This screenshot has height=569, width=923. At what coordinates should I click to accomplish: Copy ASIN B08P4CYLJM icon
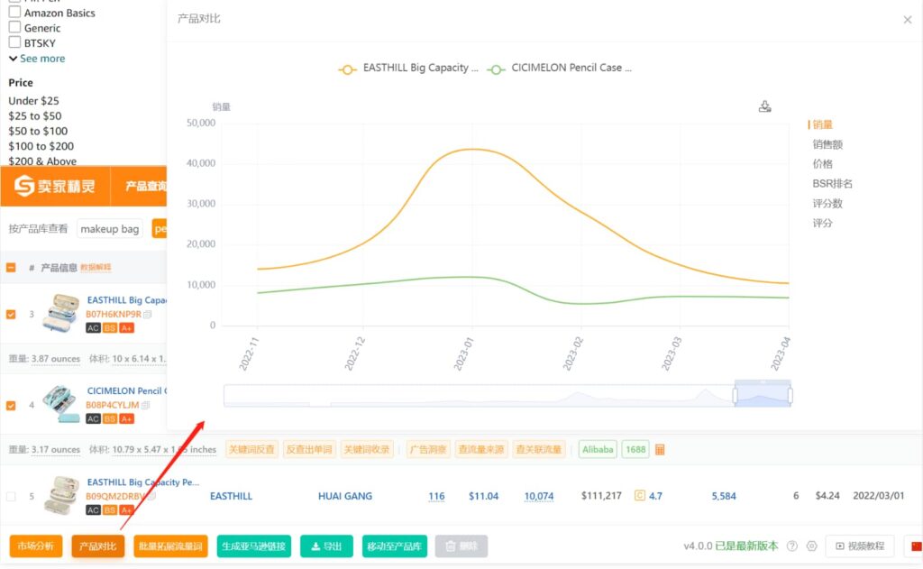click(x=145, y=405)
